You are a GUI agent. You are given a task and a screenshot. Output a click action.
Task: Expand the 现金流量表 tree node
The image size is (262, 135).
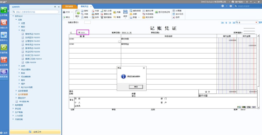point(19,69)
